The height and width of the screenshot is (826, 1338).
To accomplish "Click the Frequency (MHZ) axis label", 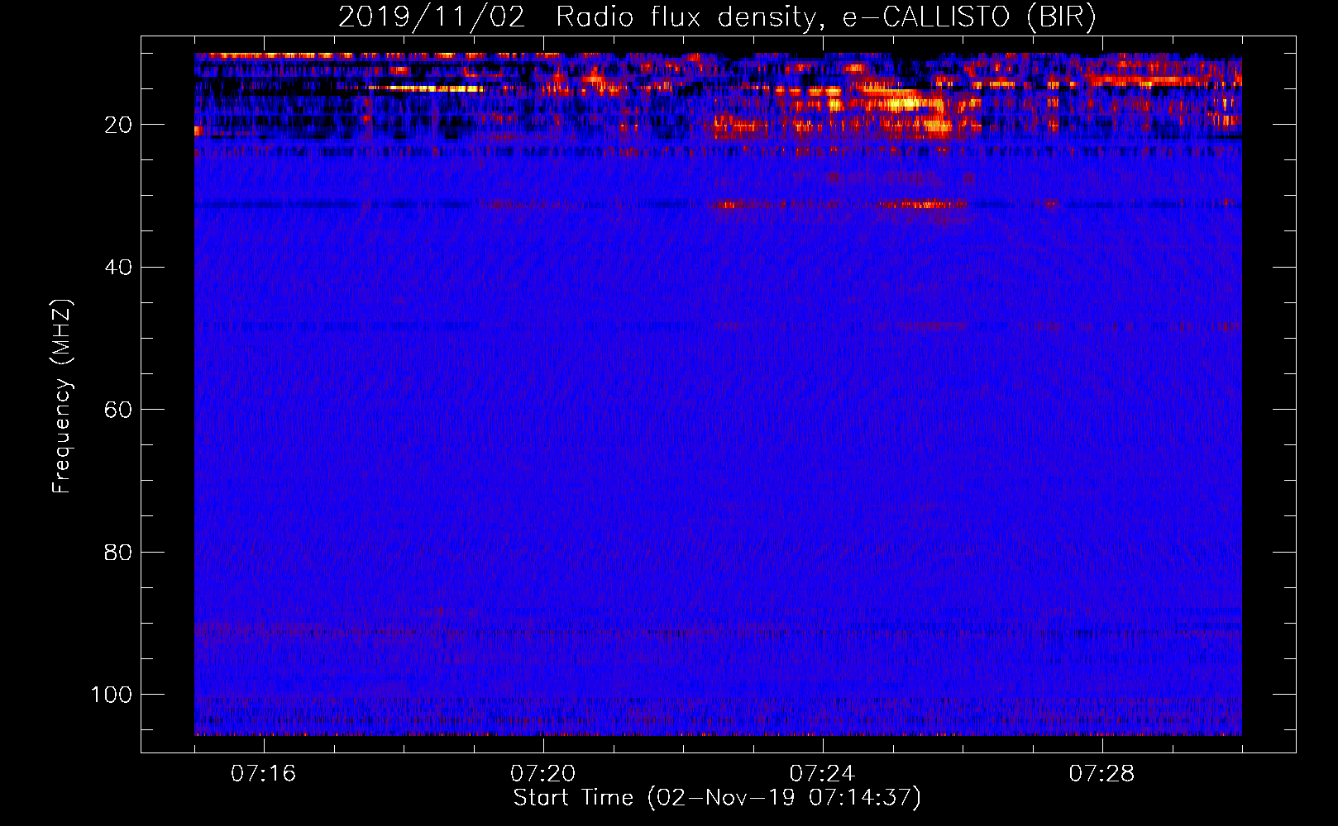I will 62,396.
